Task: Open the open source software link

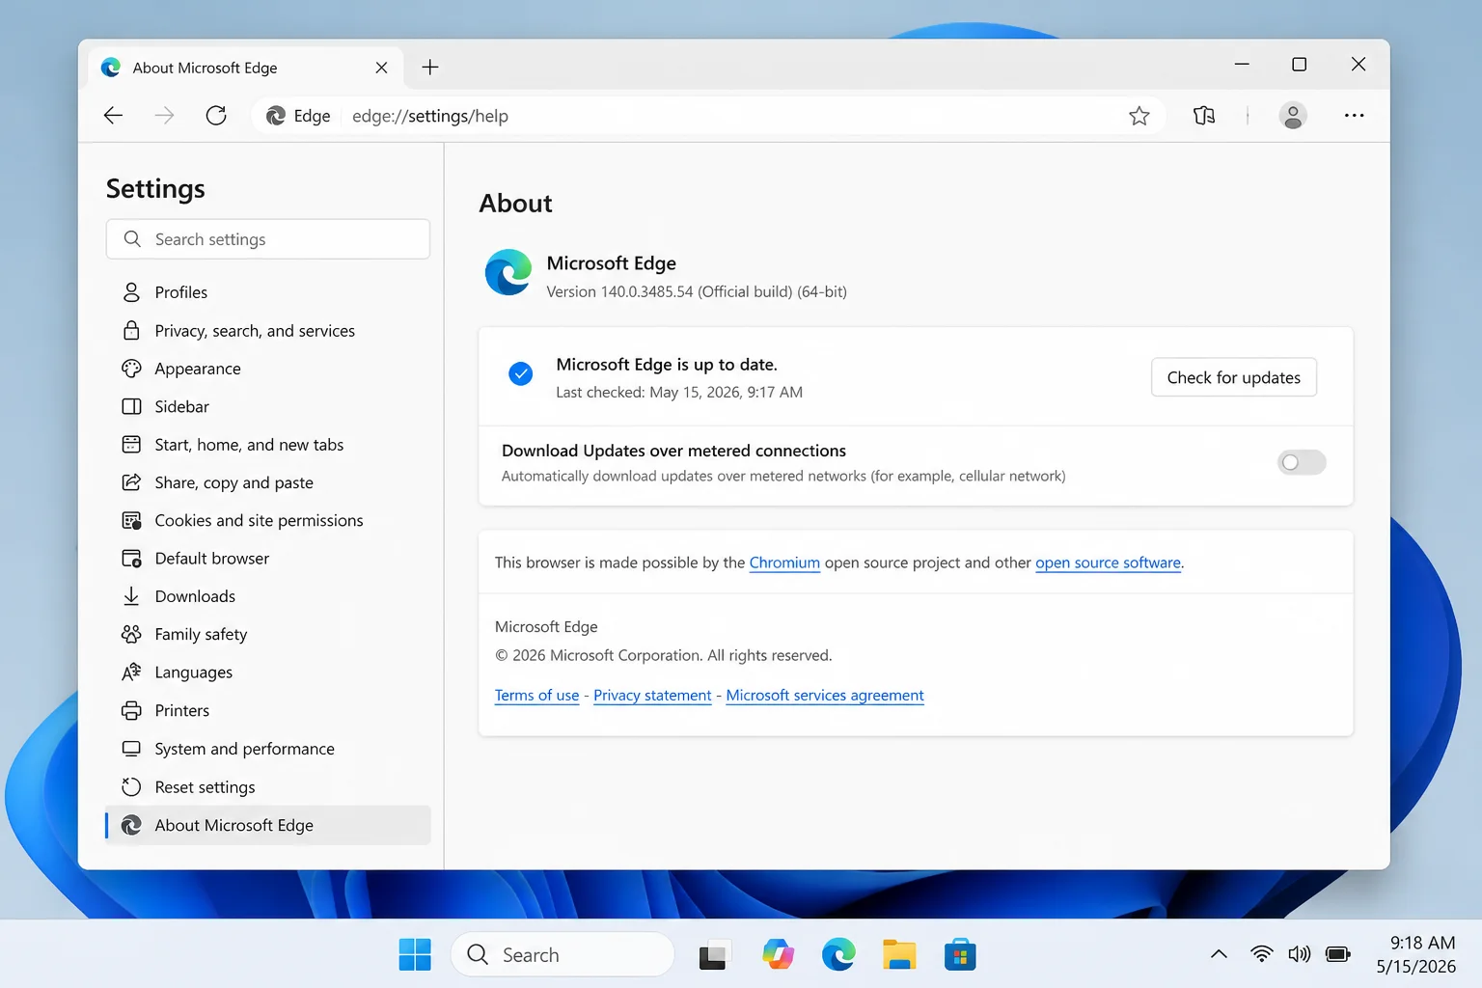Action: point(1108,563)
